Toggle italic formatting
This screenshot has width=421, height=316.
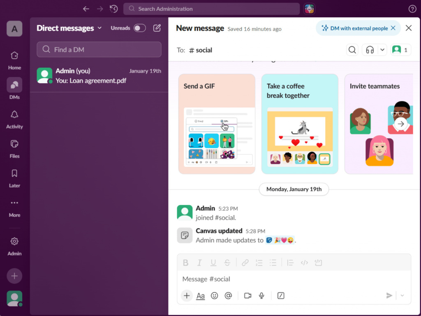pos(199,263)
